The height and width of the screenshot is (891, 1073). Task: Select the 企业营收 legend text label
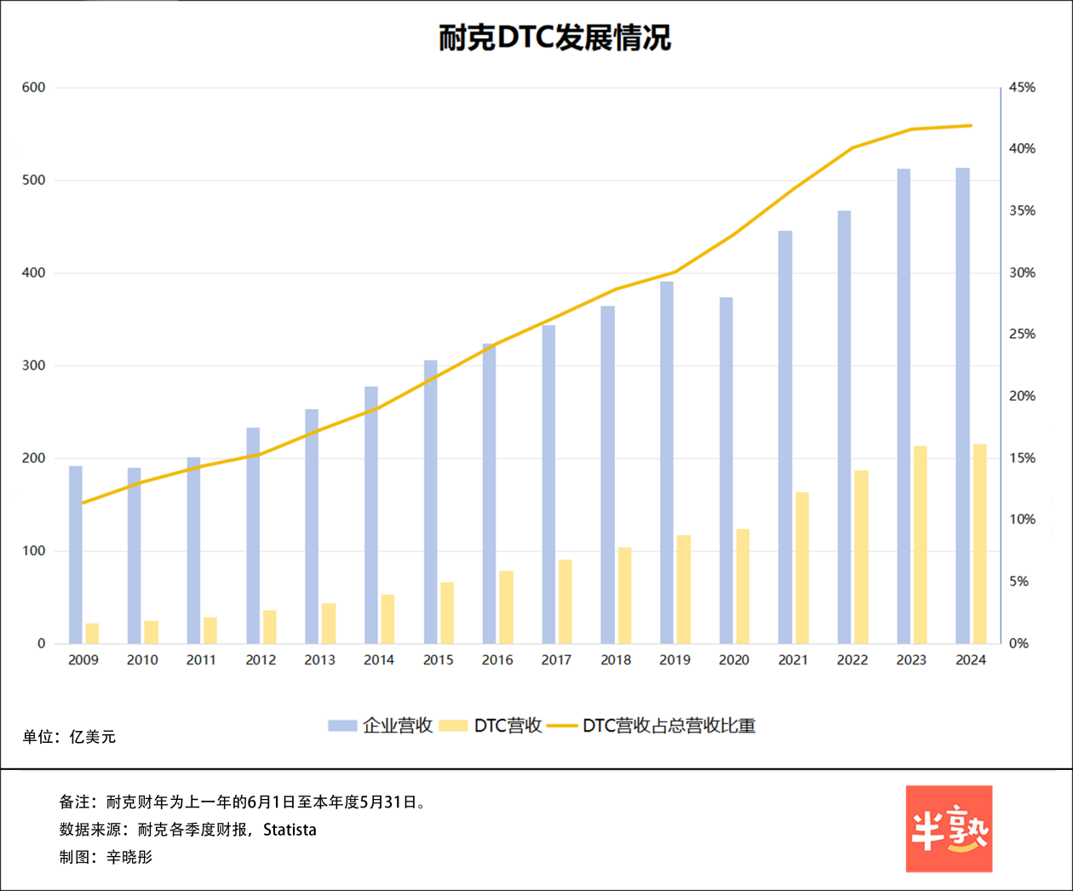pyautogui.click(x=398, y=726)
